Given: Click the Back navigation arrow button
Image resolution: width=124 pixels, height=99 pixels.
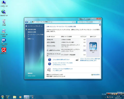Looking at the screenshot, I should coord(26,22).
